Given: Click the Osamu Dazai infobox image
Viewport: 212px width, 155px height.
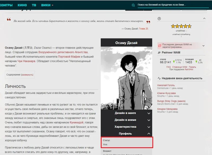Looking at the screenshot, I should (x=126, y=78).
